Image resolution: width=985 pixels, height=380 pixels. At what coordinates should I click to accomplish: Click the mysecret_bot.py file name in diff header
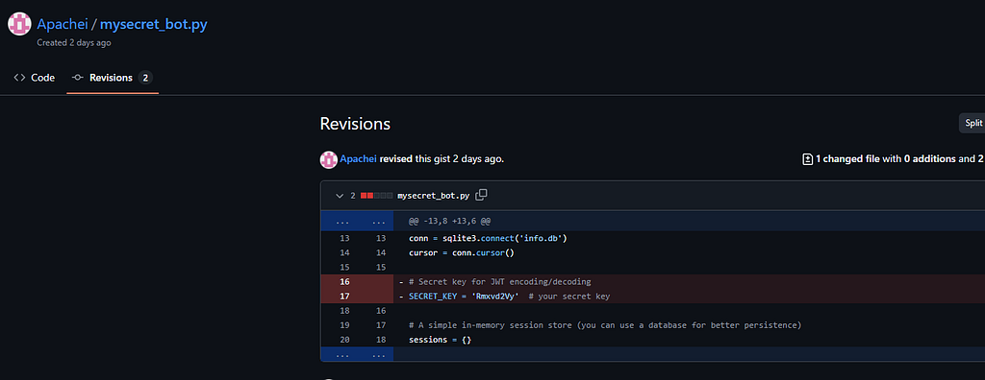(x=434, y=196)
